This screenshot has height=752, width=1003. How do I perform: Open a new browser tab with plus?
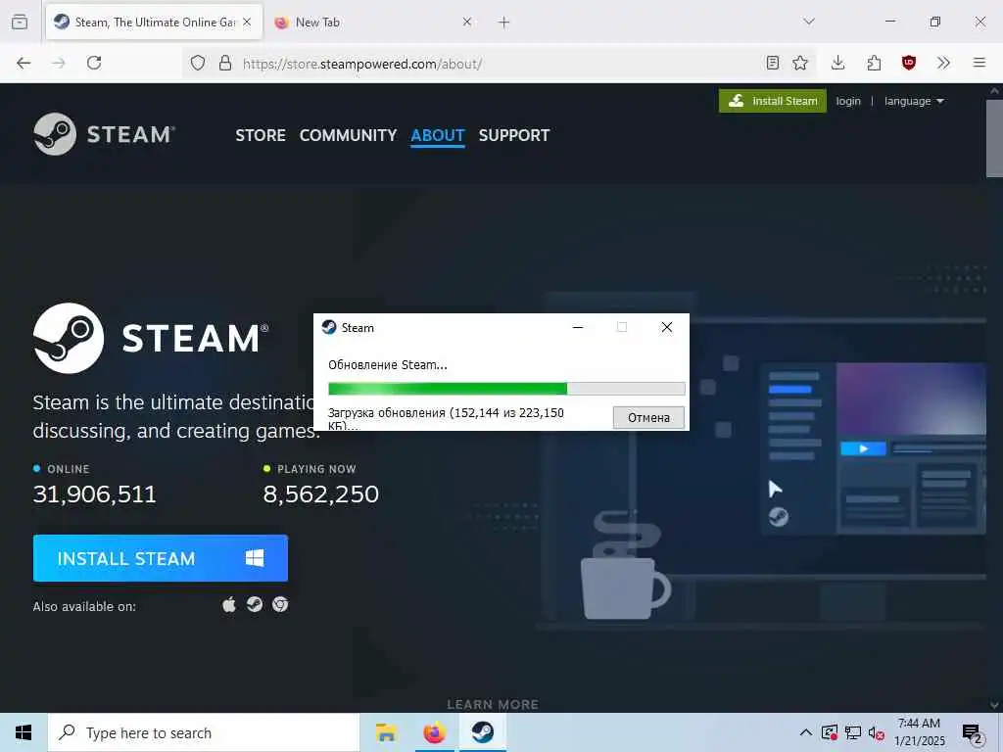[504, 23]
